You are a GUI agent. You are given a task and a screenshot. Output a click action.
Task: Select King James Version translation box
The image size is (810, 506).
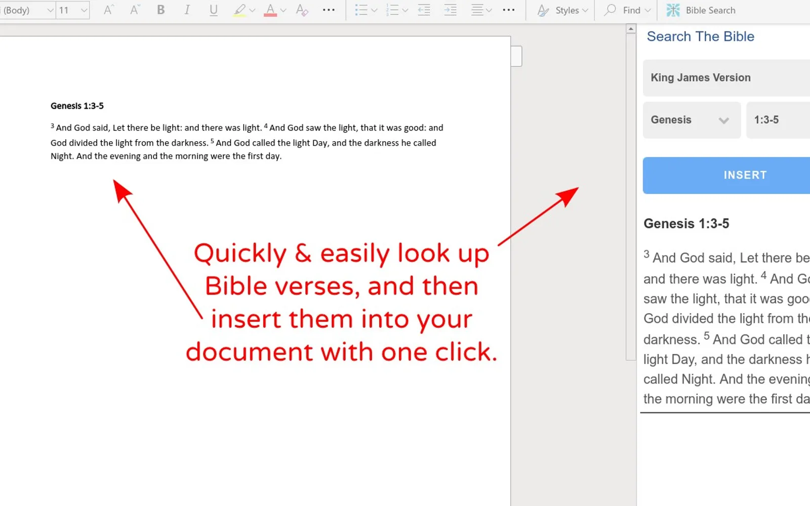pyautogui.click(x=726, y=78)
